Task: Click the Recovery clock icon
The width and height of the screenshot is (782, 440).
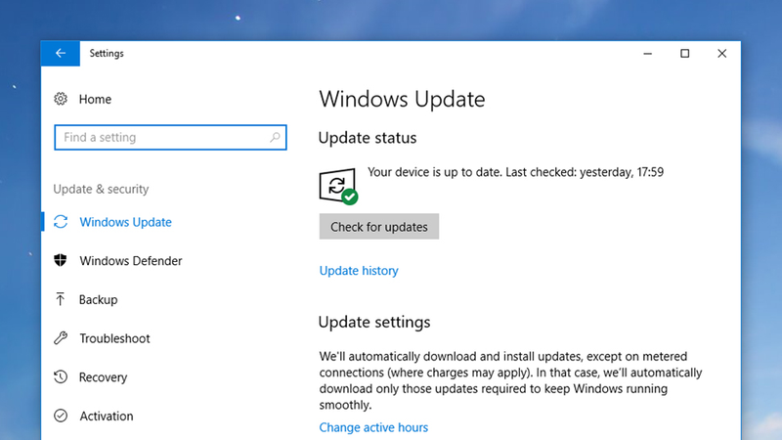Action: [x=61, y=377]
